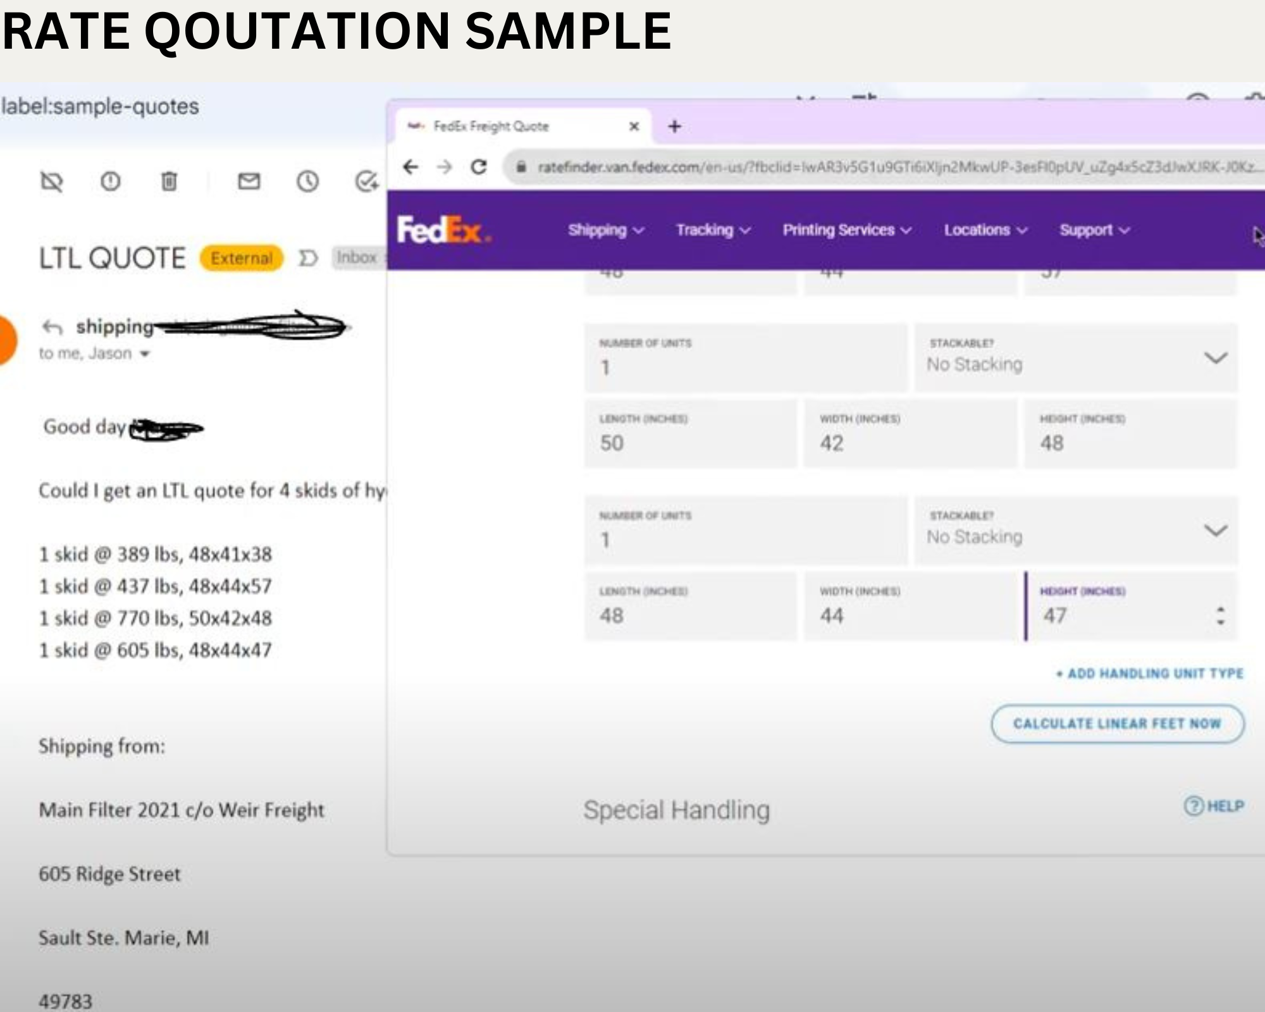Click the browser reload button
The image size is (1265, 1012).
479,167
